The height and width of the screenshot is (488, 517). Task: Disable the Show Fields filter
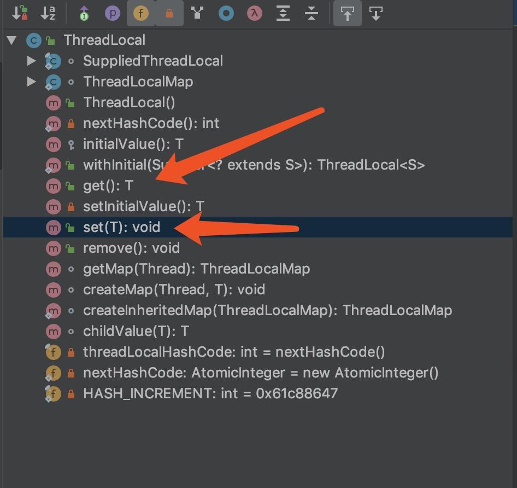[x=141, y=13]
